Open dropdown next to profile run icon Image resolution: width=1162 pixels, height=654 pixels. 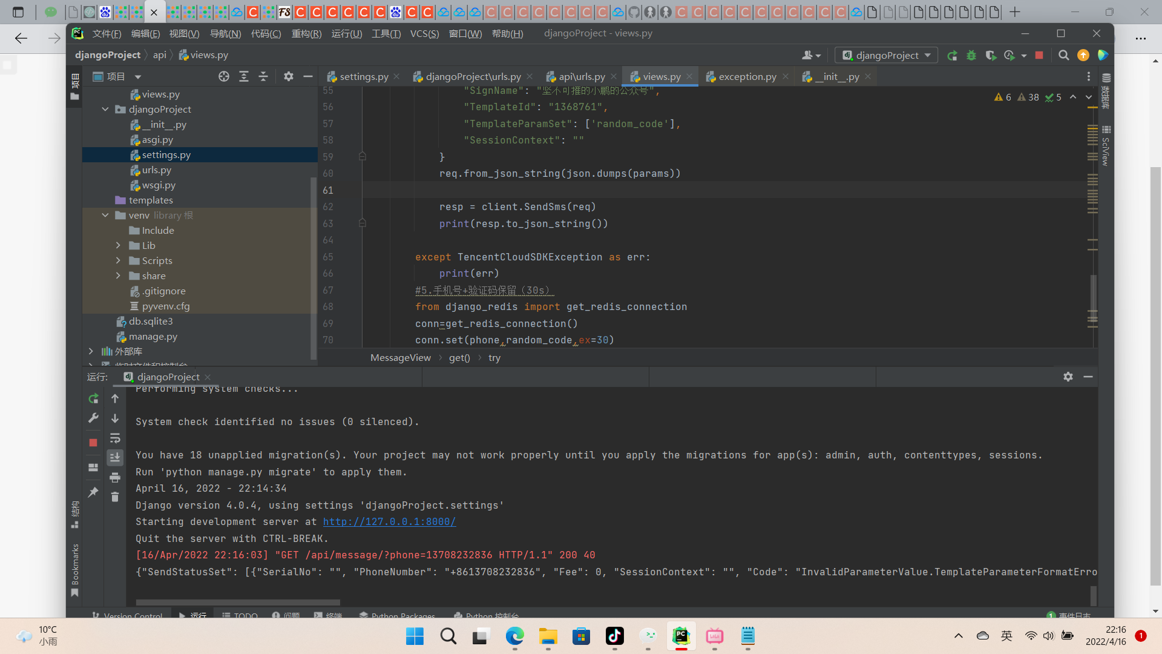pos(1024,56)
